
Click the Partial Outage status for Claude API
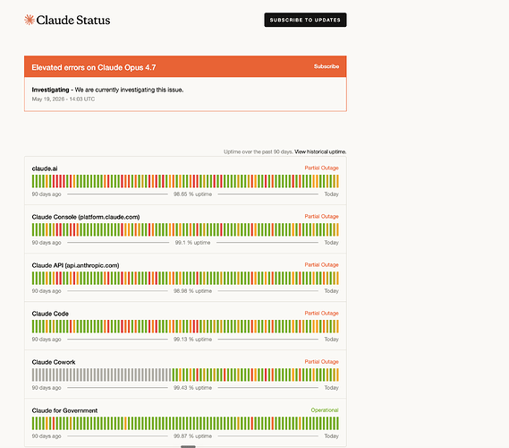(321, 264)
